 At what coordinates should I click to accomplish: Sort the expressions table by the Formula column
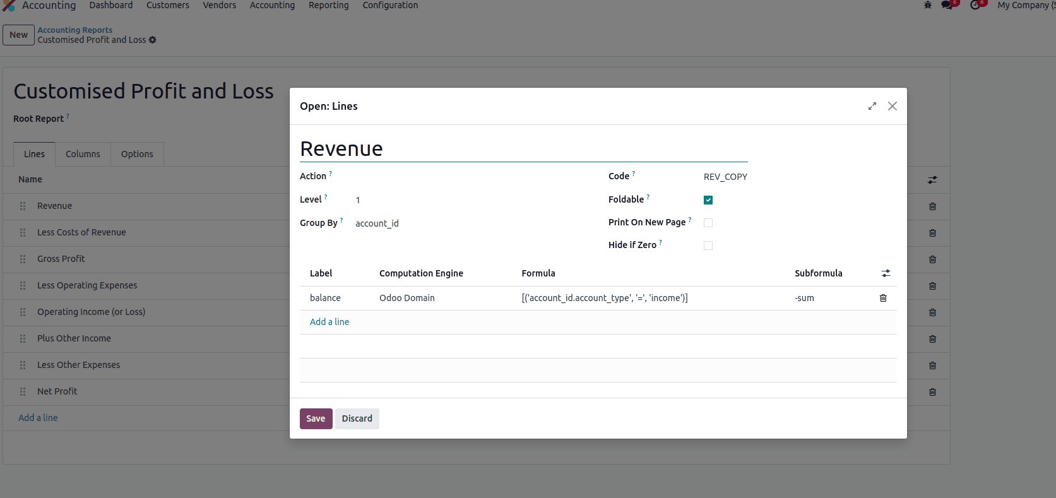(538, 273)
